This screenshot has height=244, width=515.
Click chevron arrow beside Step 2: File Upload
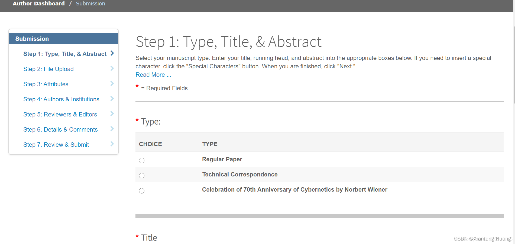click(112, 68)
